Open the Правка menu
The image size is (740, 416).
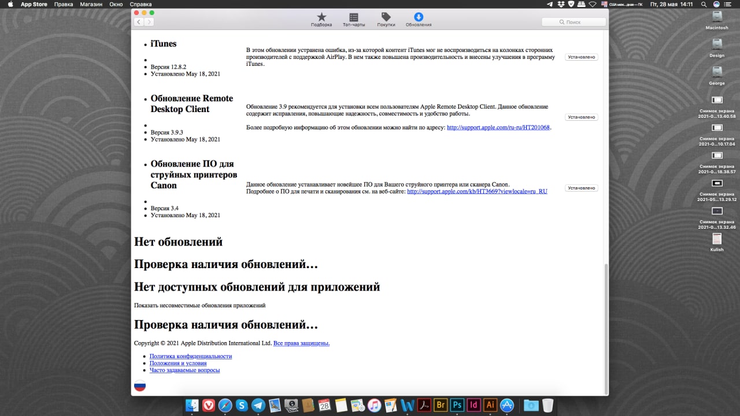64,4
